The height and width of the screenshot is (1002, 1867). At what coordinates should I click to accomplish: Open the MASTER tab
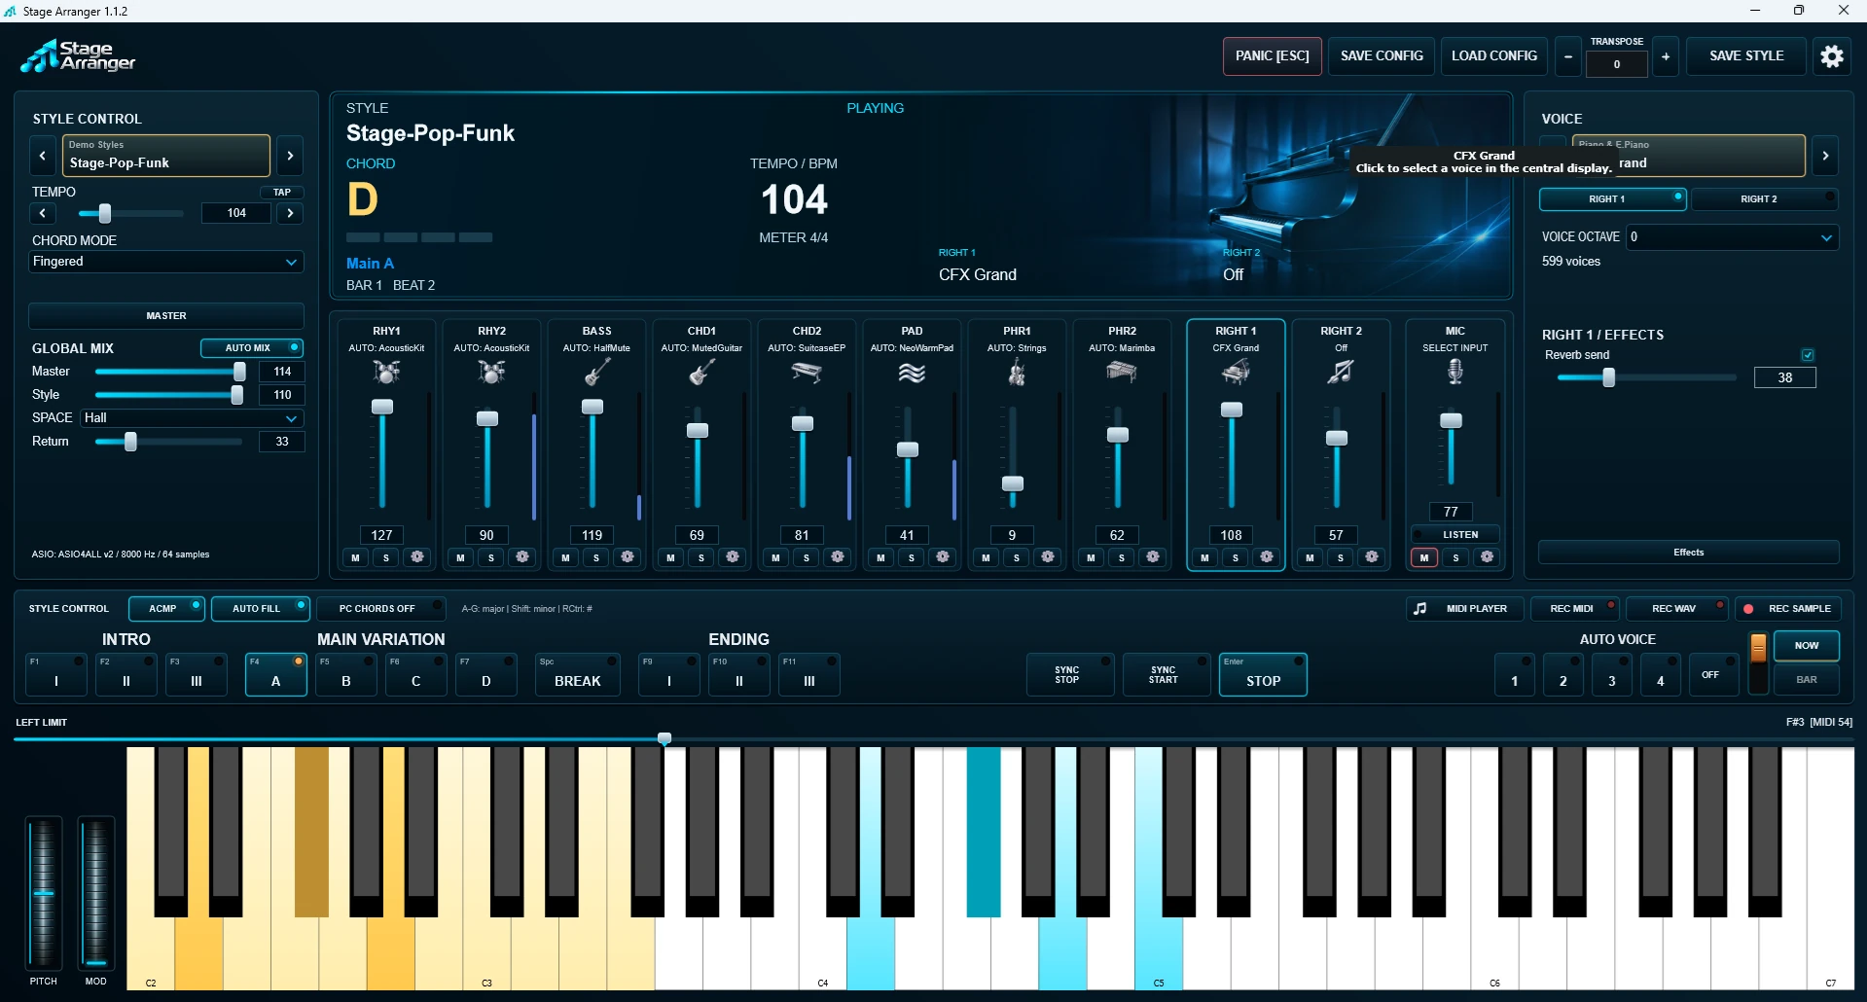(166, 316)
